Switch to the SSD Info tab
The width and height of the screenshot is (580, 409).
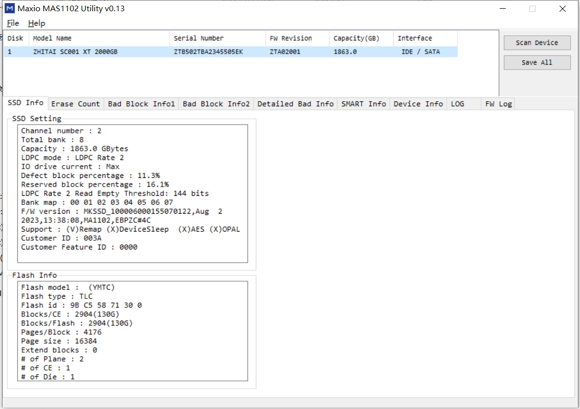(26, 103)
